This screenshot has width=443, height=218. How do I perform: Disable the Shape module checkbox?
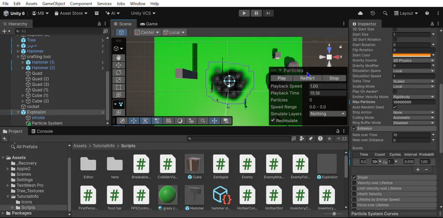click(354, 177)
